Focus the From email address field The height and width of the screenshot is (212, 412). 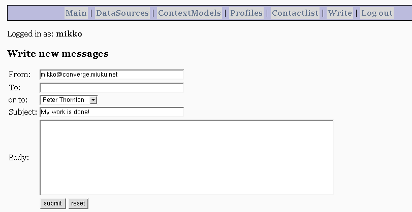click(x=112, y=75)
